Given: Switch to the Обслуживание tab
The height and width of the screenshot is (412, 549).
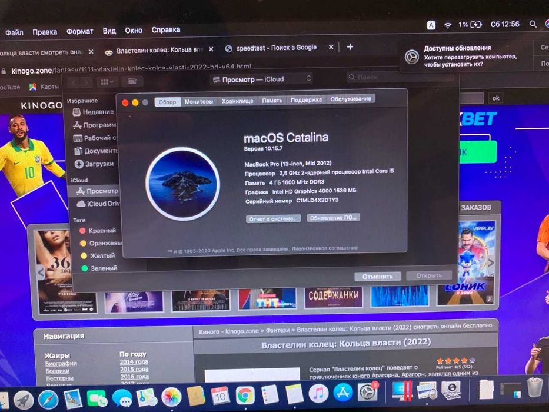Looking at the screenshot, I should 351,99.
